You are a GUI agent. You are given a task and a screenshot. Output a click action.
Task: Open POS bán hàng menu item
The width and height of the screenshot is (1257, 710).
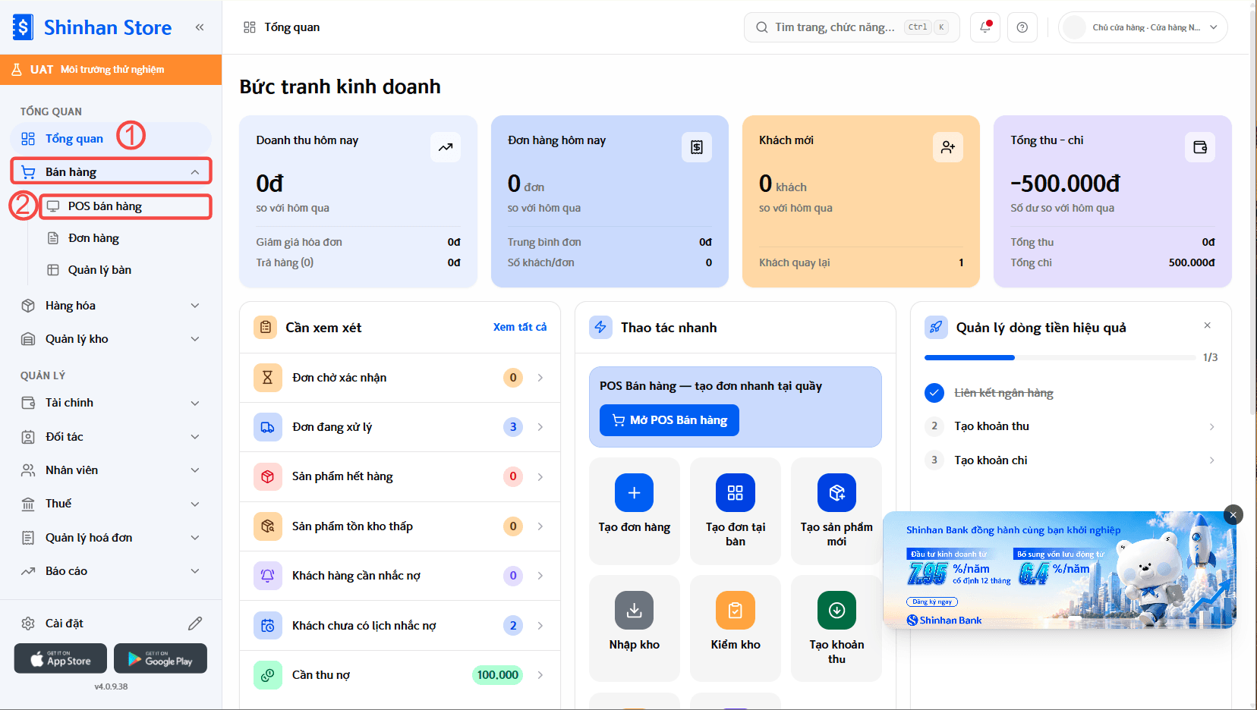point(126,206)
